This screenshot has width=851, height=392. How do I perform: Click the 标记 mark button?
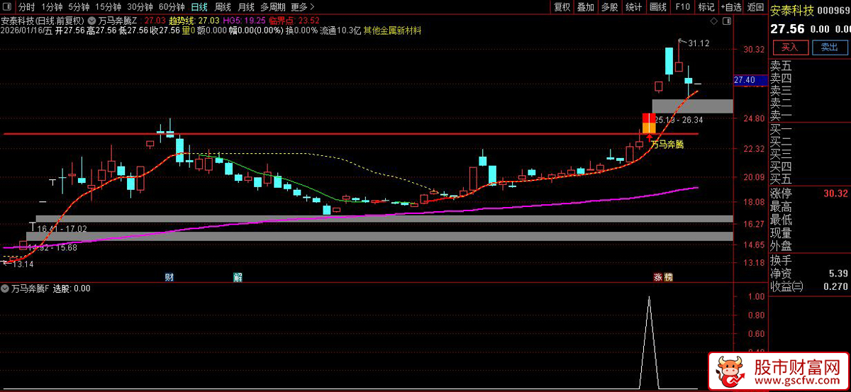tap(706, 7)
